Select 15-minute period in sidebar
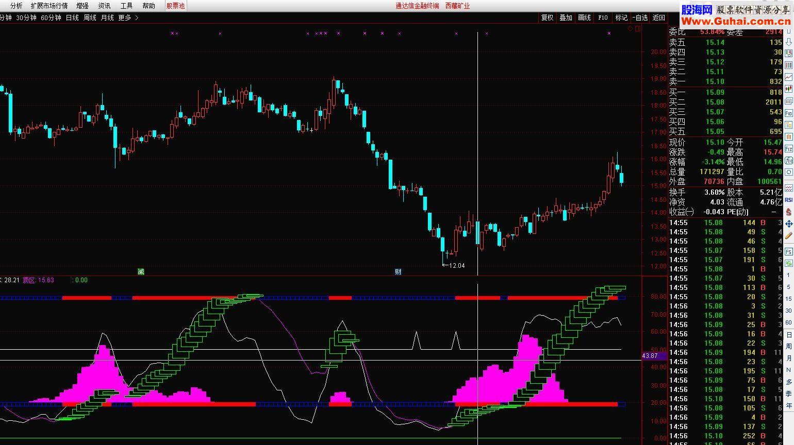The image size is (794, 445). (789, 299)
